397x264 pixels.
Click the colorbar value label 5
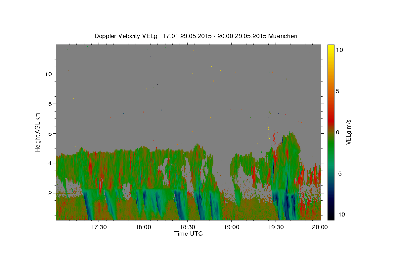[338, 91]
